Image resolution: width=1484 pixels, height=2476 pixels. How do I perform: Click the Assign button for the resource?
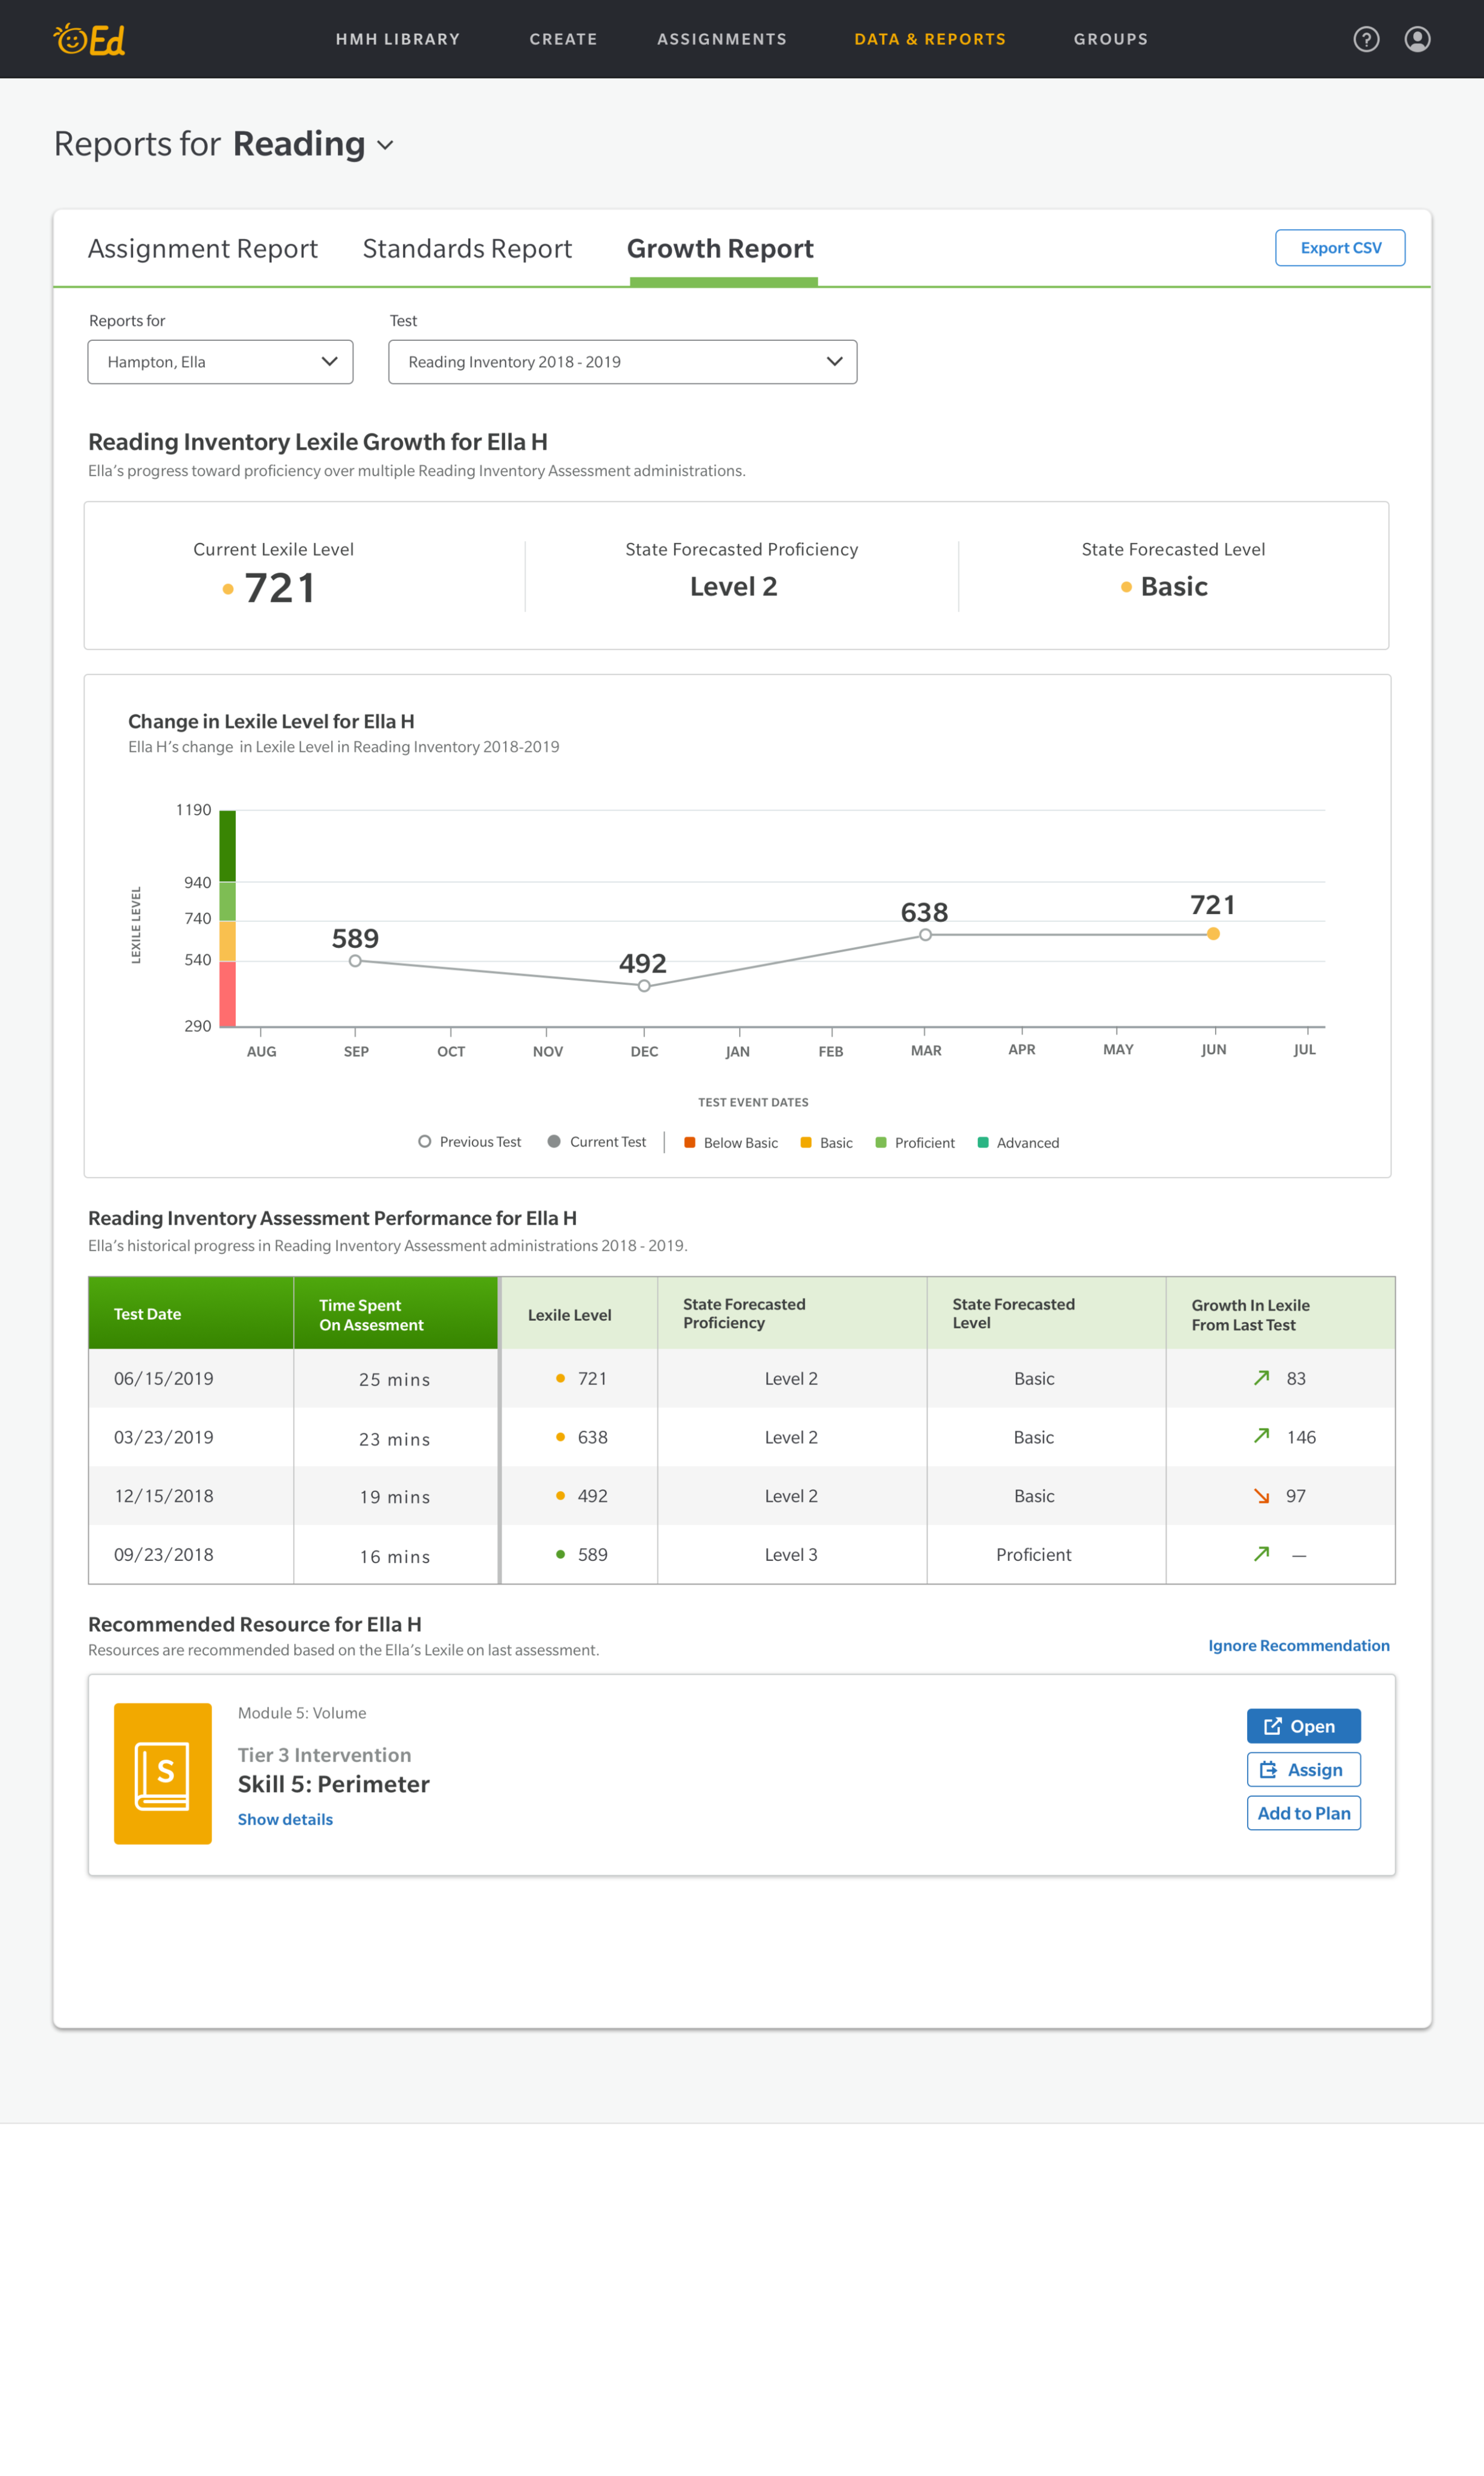point(1303,1769)
